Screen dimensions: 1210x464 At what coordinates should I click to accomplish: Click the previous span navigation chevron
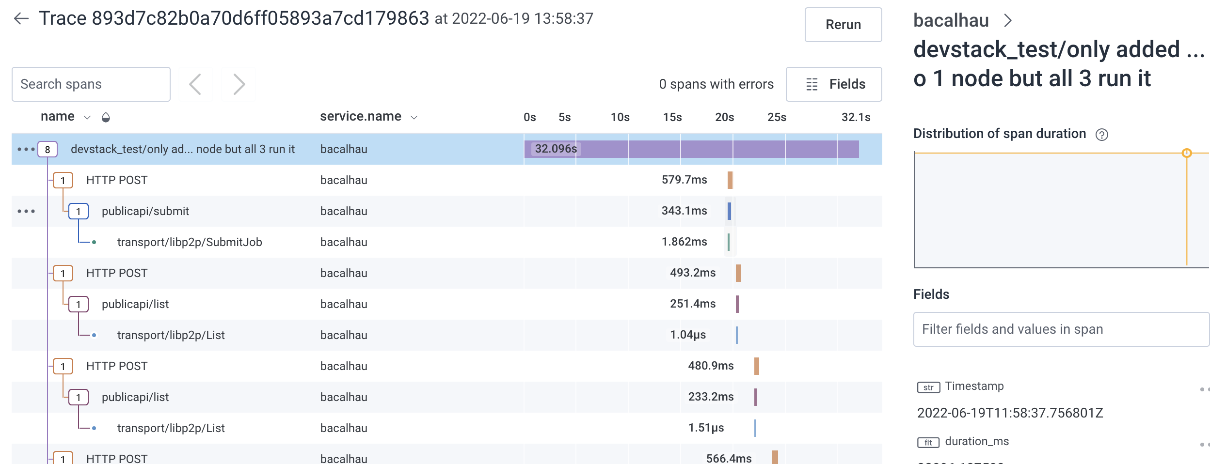tap(195, 84)
